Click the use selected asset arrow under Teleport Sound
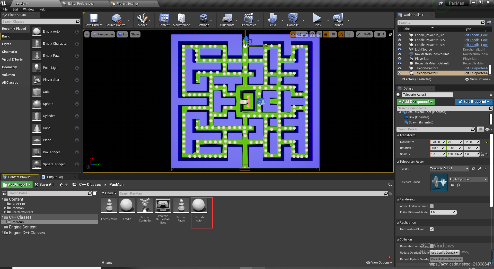This screenshot has width=494, height=269. point(452,185)
